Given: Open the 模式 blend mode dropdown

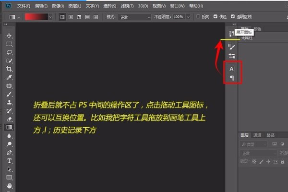Looking at the screenshot, I should tap(134, 17).
